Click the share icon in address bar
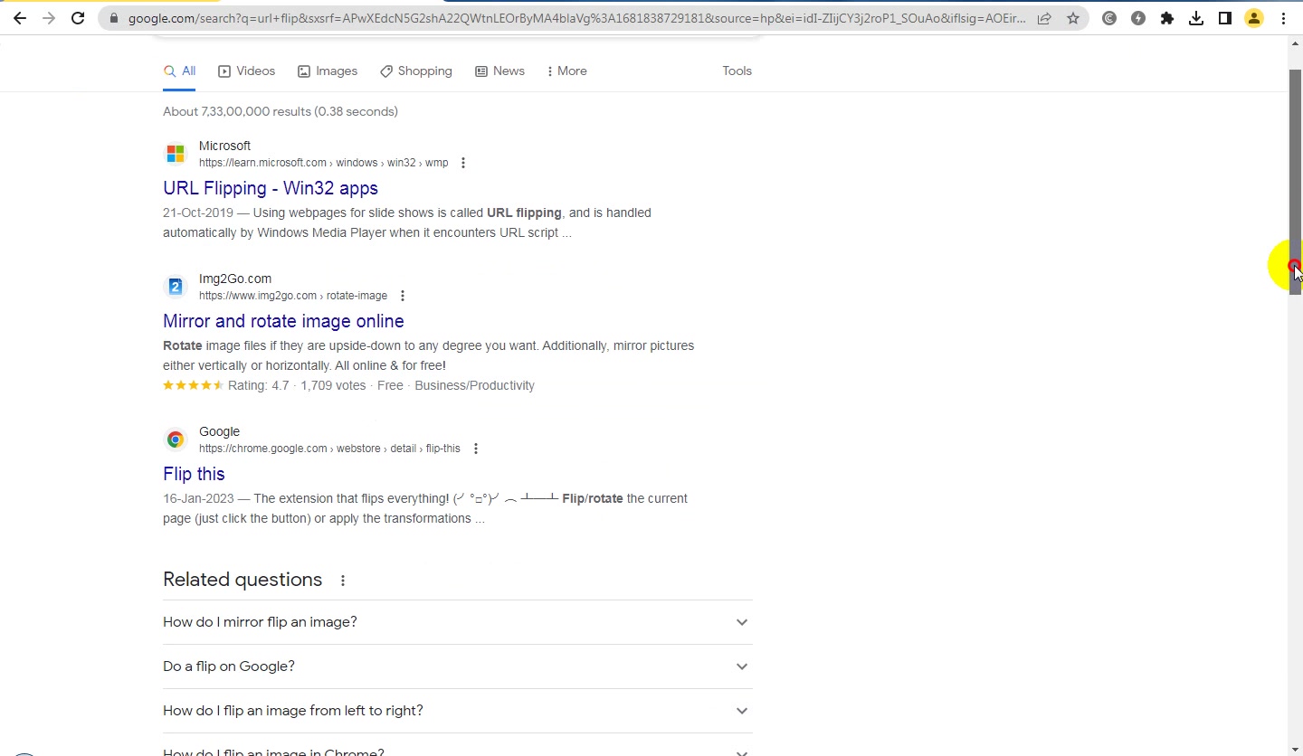 pos(1044,18)
